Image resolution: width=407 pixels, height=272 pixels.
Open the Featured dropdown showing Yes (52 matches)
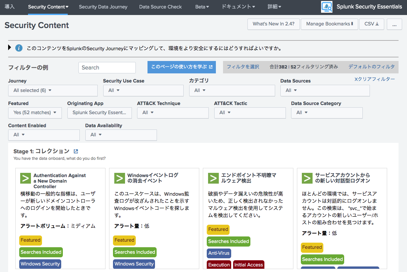tap(35, 113)
